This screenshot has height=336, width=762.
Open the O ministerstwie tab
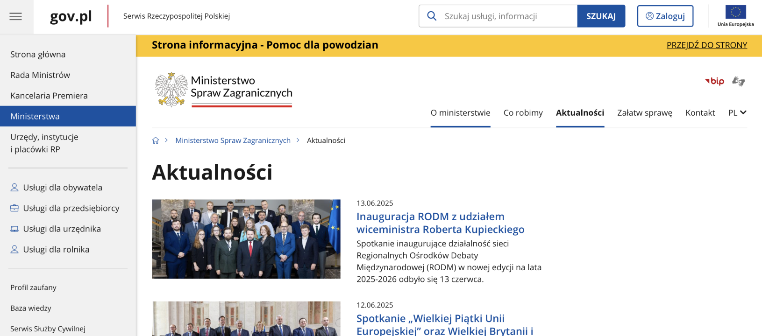461,112
